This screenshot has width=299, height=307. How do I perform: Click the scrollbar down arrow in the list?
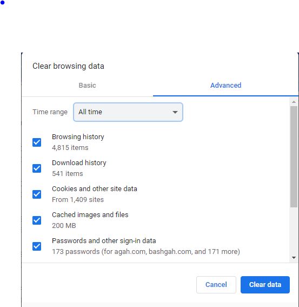[x=294, y=258]
